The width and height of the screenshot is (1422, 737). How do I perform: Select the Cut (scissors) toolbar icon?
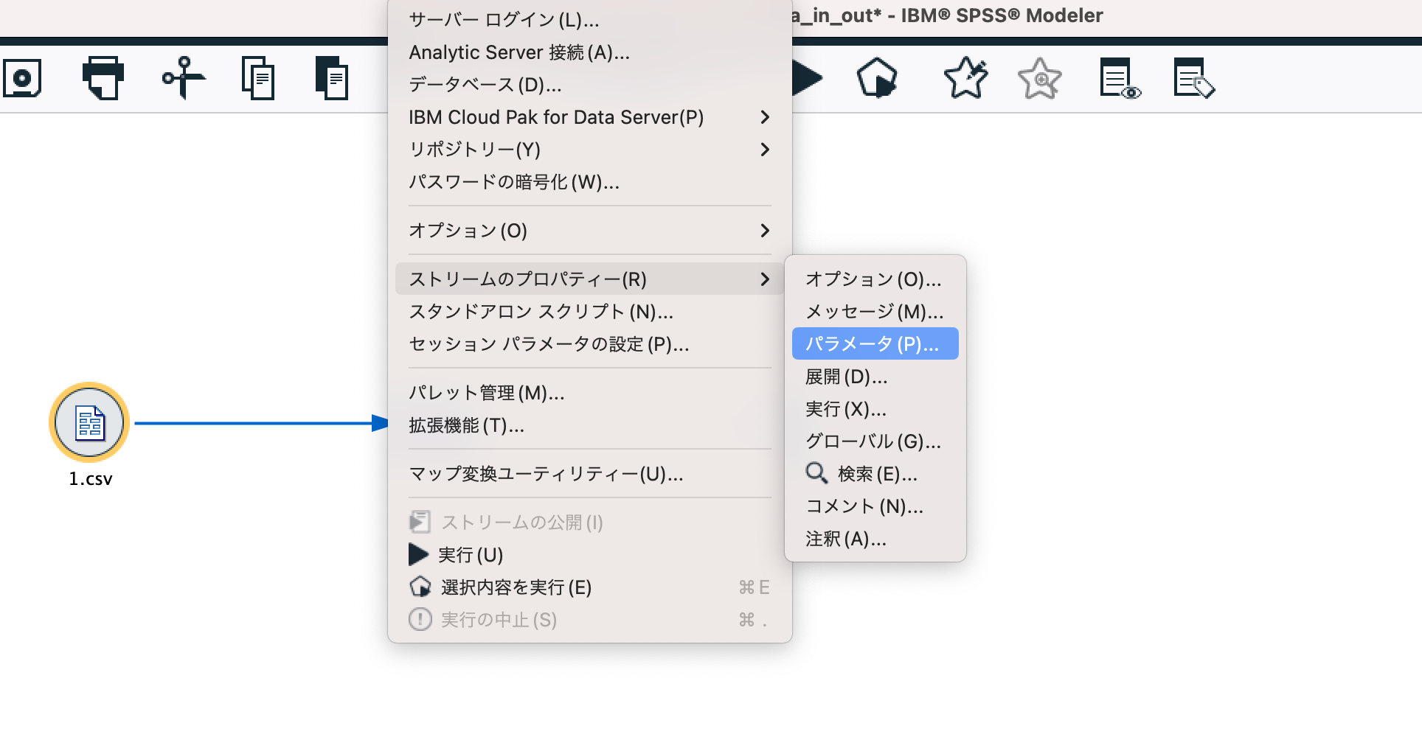(183, 77)
